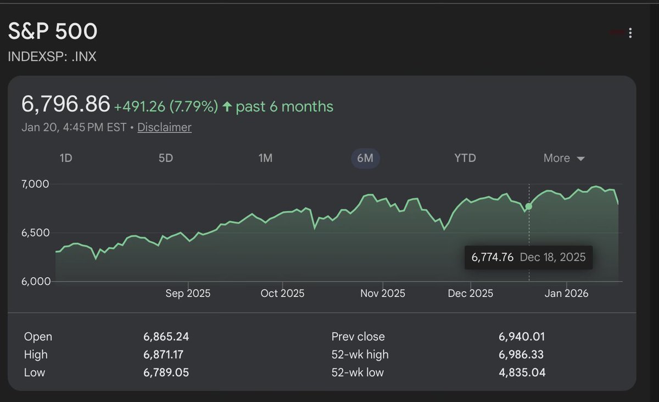659x402 pixels.
Task: Click the 52-wk low label
Action: click(358, 372)
